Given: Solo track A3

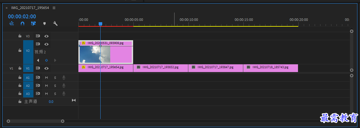Looking at the screenshot, I should tap(55, 94).
